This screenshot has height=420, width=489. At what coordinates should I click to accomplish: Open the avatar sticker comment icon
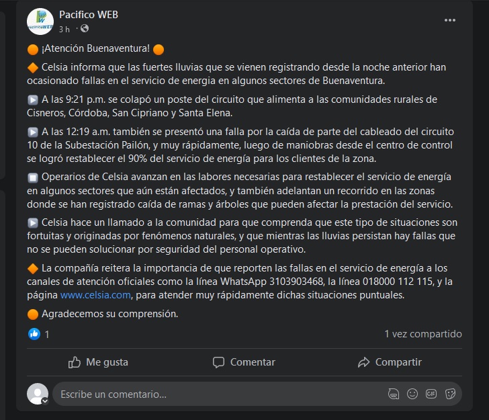point(394,394)
